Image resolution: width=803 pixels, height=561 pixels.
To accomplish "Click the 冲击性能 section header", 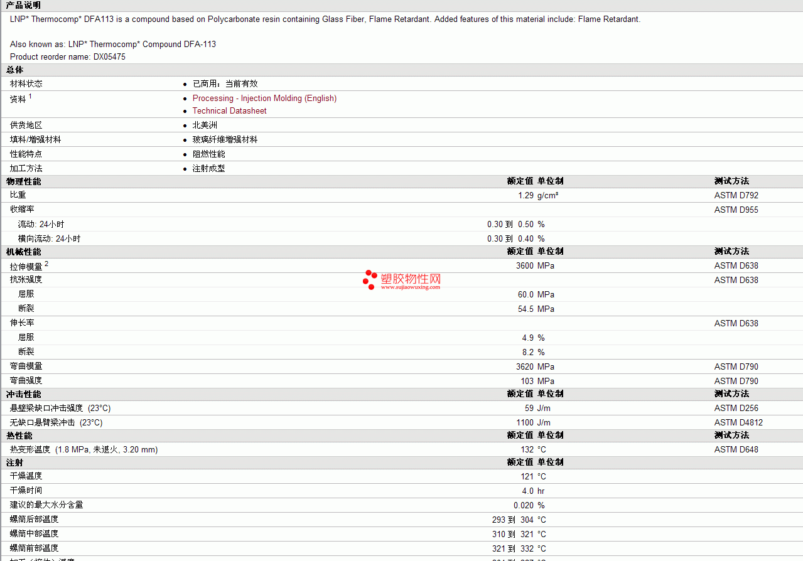I will coord(23,394).
